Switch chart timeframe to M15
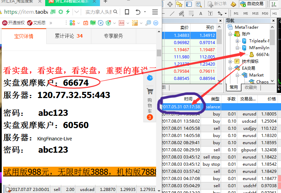 tap(255, 13)
